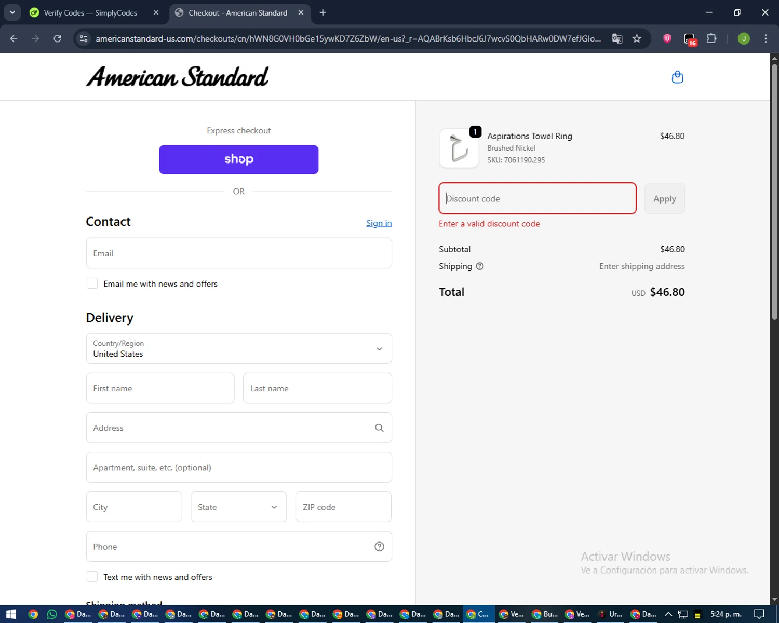Open the Extensions puzzle icon

coord(711,38)
